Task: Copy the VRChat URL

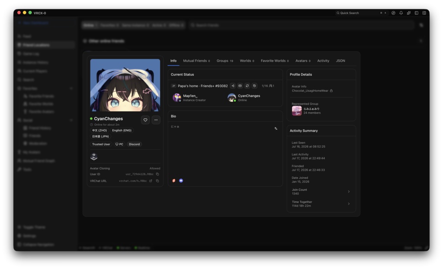Action: pyautogui.click(x=157, y=181)
